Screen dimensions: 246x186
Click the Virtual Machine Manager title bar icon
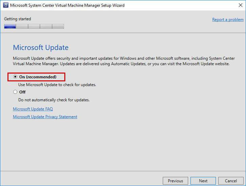5,5
